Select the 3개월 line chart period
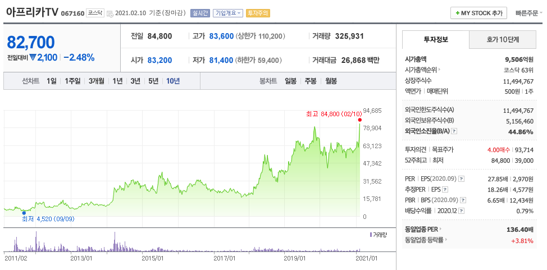Viewport: 547px width, 270px height. click(x=96, y=81)
